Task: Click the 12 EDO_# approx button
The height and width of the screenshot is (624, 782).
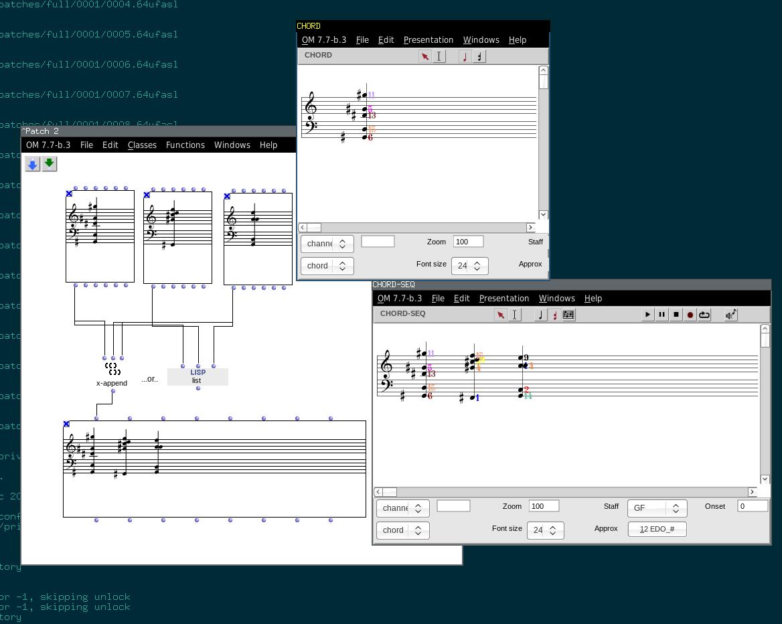Action: 657,529
